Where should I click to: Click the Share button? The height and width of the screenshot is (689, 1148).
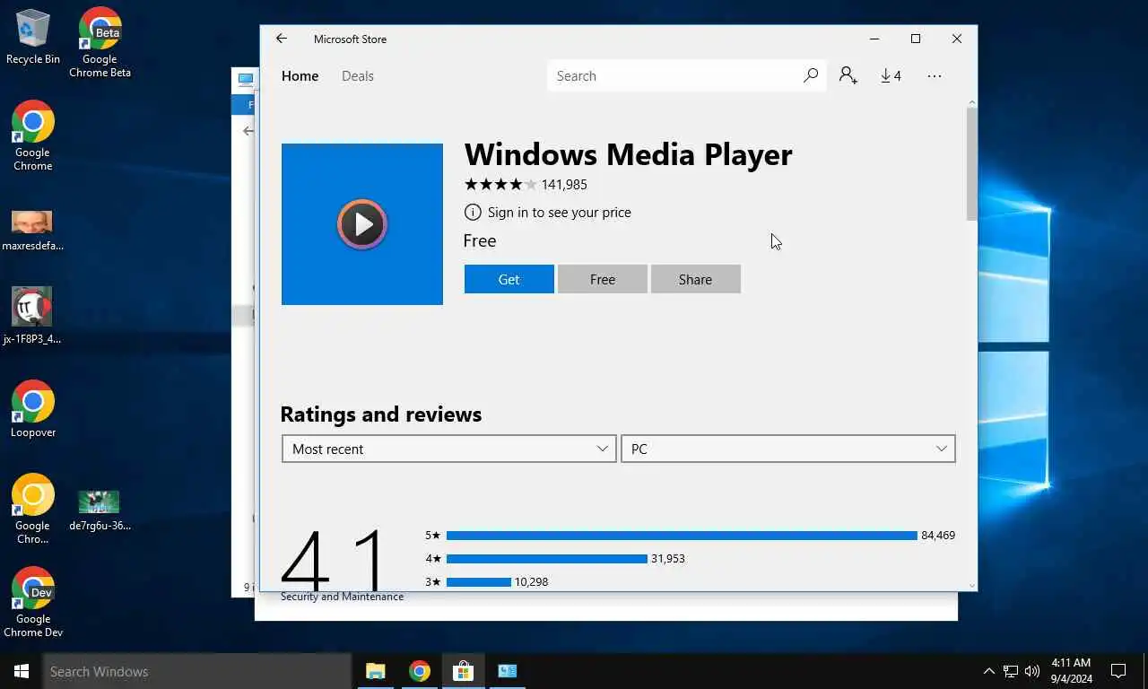click(696, 279)
